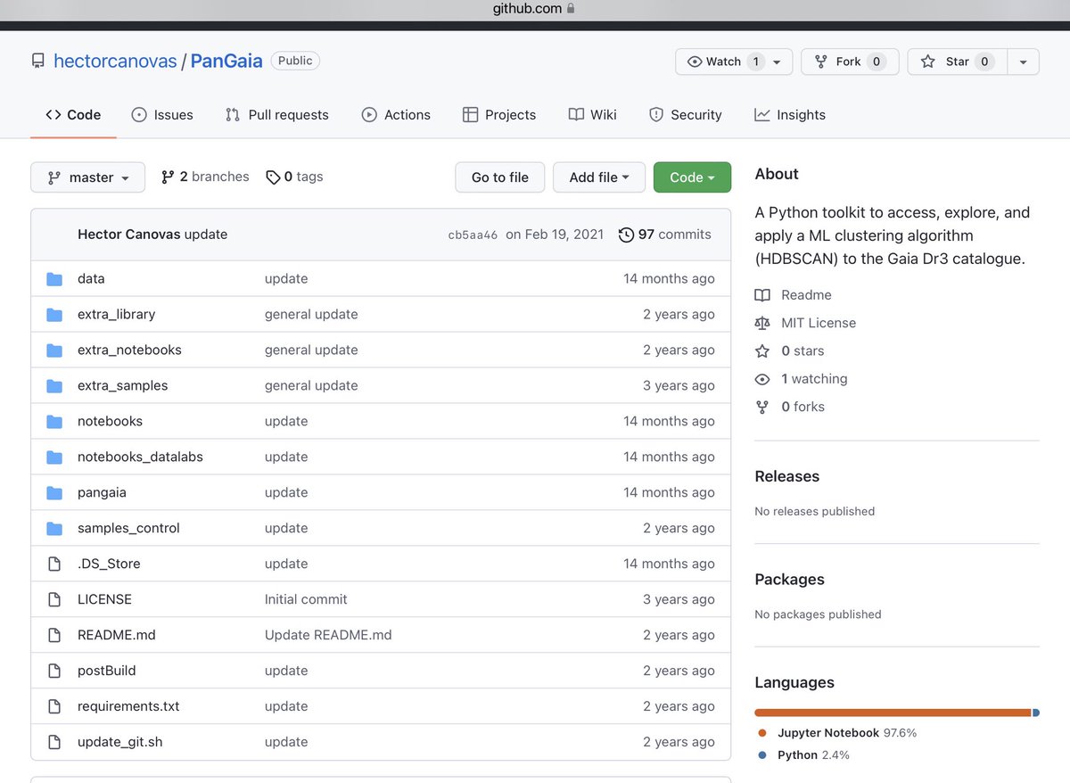This screenshot has height=783, width=1070.
Task: Click the star icon beside 0 stars
Action: click(x=762, y=351)
